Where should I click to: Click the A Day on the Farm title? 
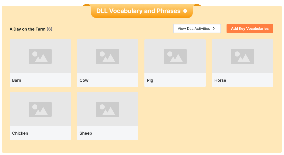(x=27, y=29)
